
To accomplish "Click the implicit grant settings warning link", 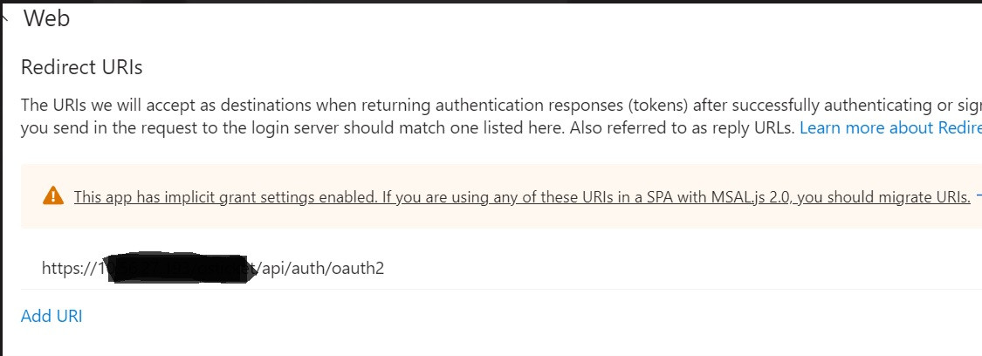I will [522, 197].
